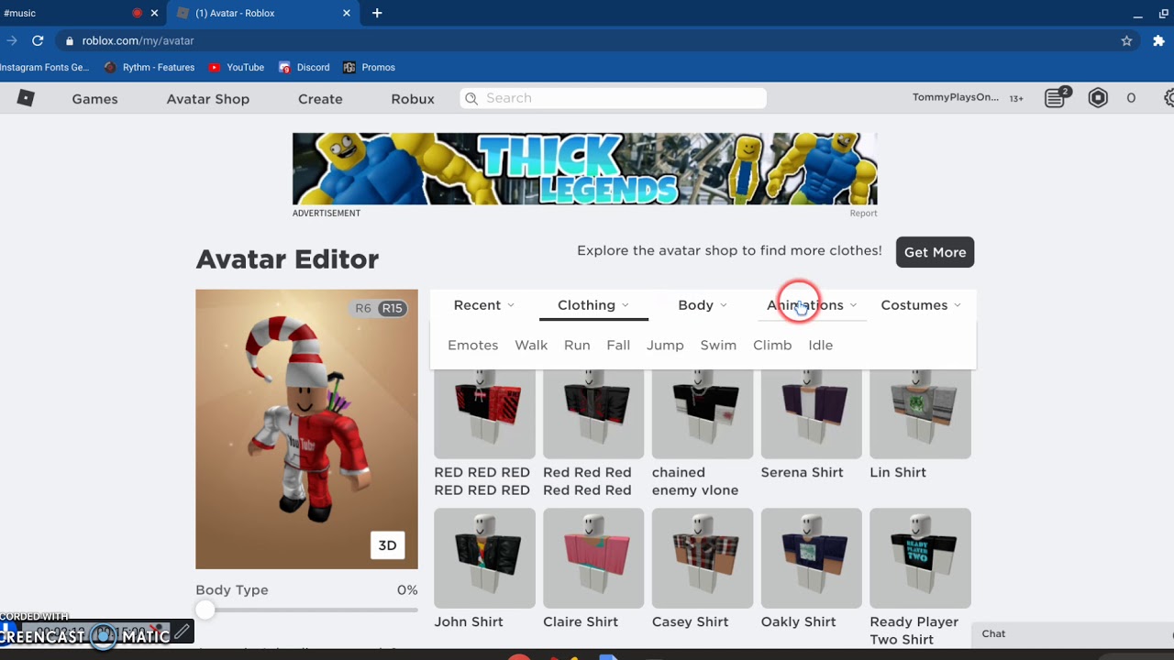Click the search magnifier icon
Screen dimensions: 1174x660
[x=471, y=98]
